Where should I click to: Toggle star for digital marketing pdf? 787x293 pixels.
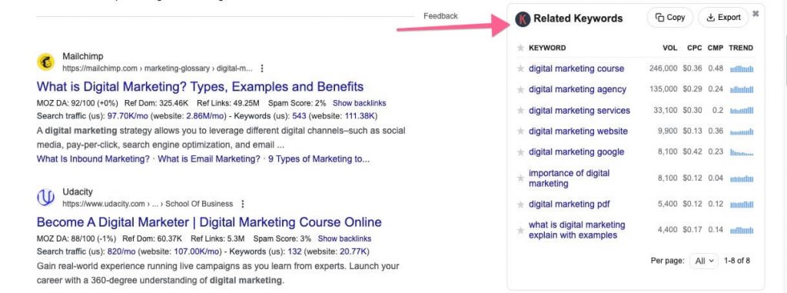point(520,205)
